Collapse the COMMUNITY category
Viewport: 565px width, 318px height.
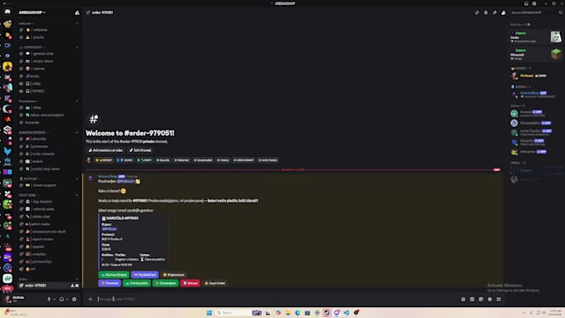(x=32, y=47)
